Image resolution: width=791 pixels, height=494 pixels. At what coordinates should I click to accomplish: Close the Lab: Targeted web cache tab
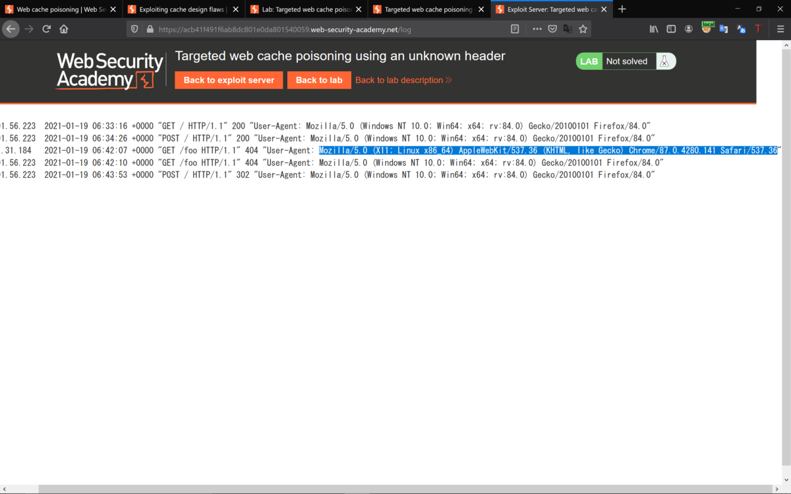tap(359, 9)
